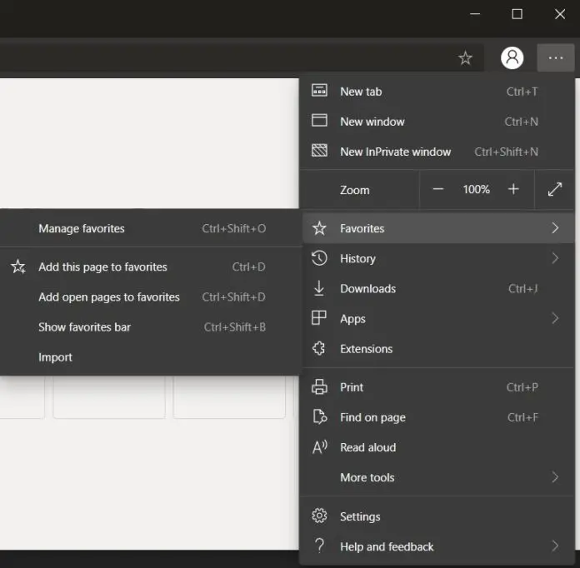The width and height of the screenshot is (580, 568).
Task: Expand the History submenu chevron
Action: click(554, 258)
